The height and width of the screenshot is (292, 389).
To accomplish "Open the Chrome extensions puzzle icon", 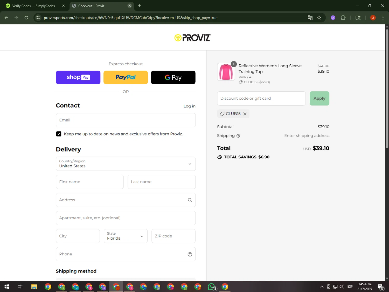I will pos(343,18).
